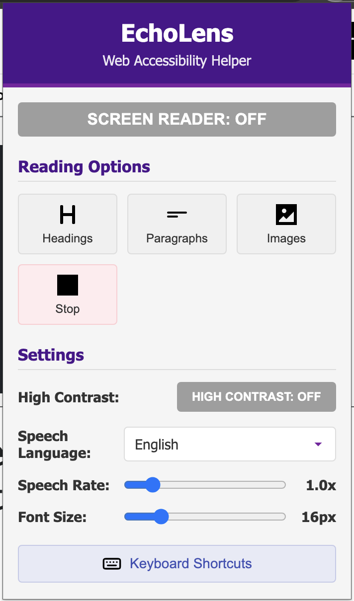354x601 pixels.
Task: Click the Images button label
Action: click(x=286, y=238)
